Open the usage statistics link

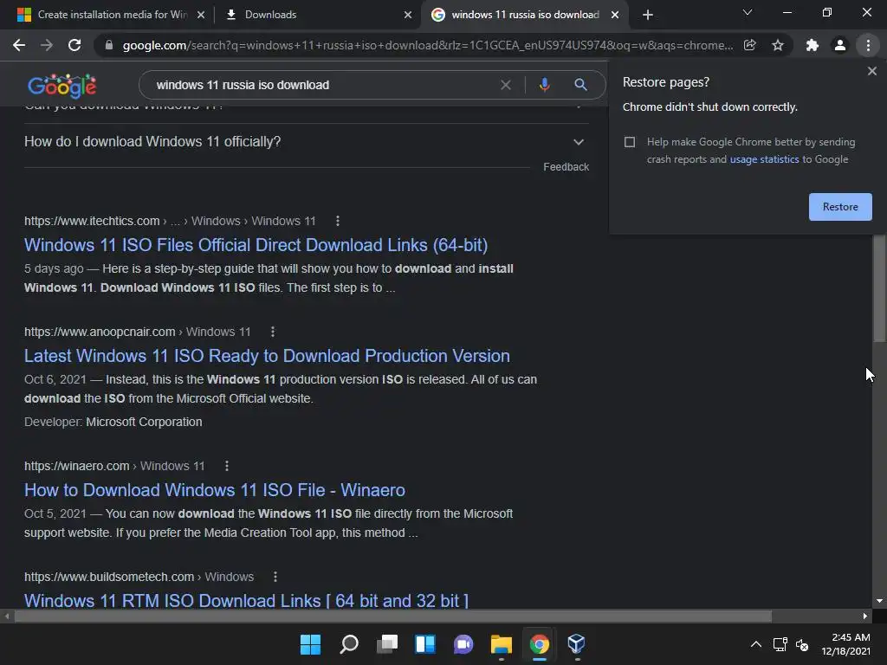click(764, 159)
